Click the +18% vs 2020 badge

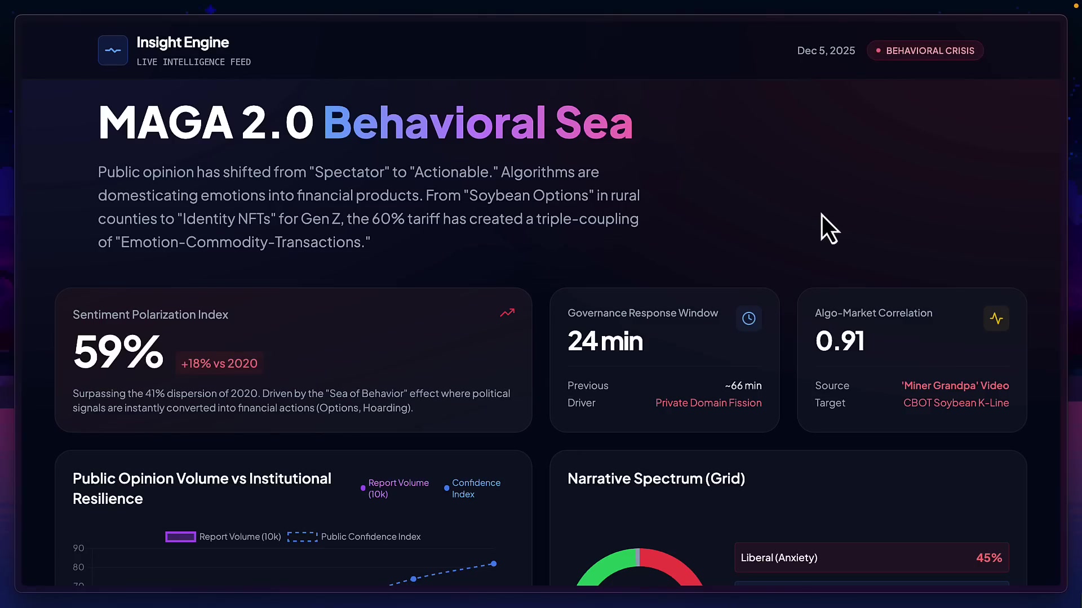point(219,364)
